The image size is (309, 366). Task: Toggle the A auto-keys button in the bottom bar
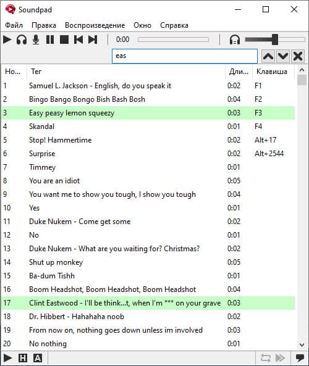pos(38,358)
